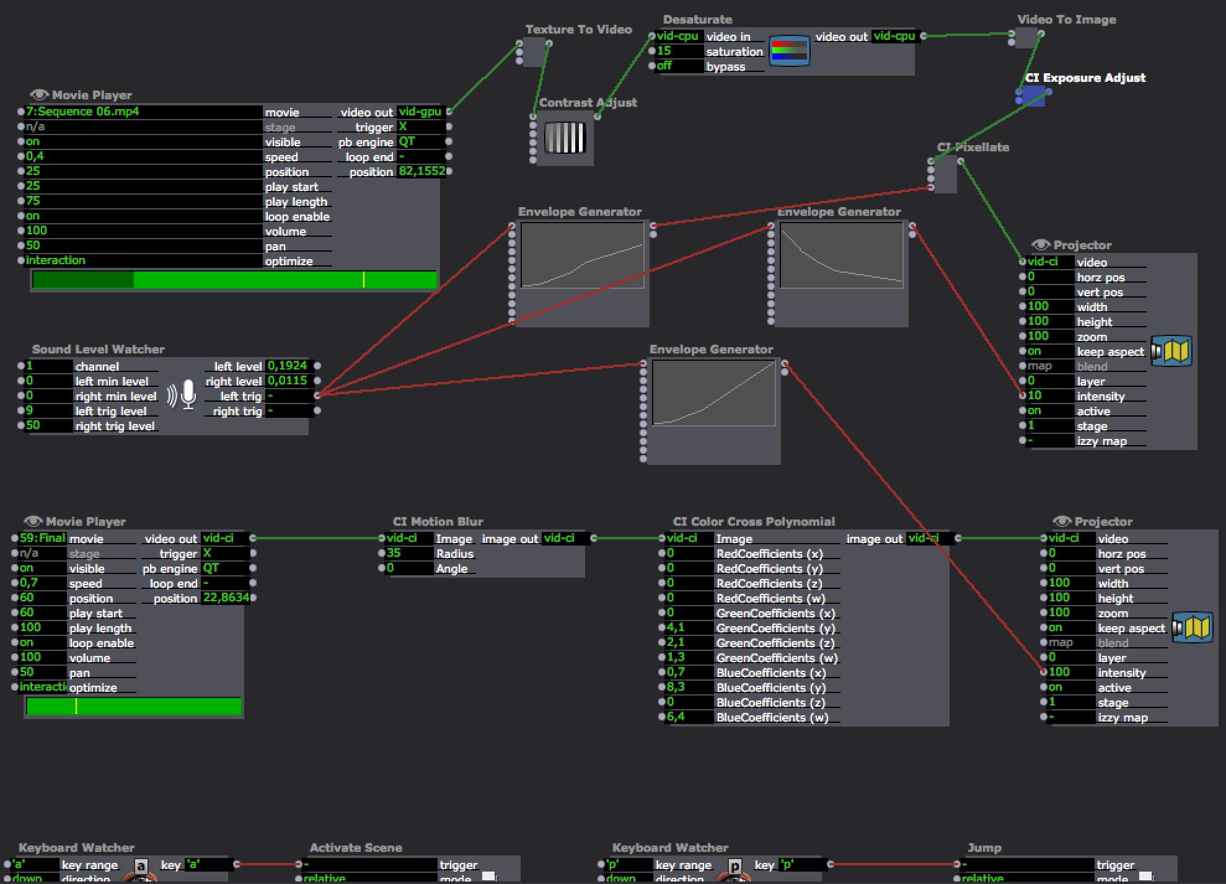This screenshot has height=884, width=1226.
Task: Click Projector intensity value 100
Action: 1071,672
